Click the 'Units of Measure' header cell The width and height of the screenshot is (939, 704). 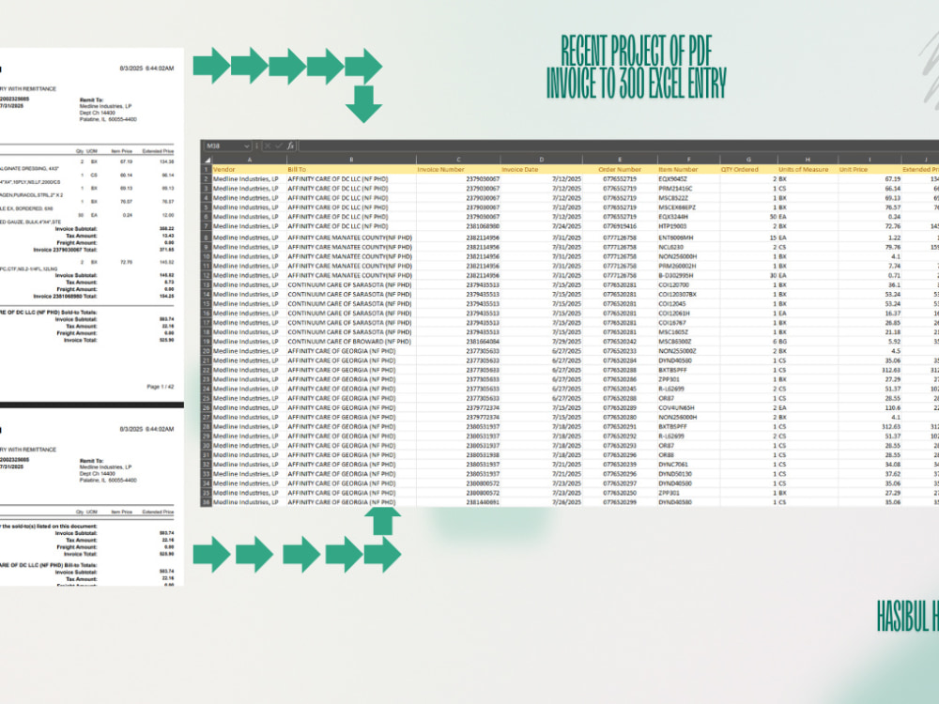pos(808,169)
